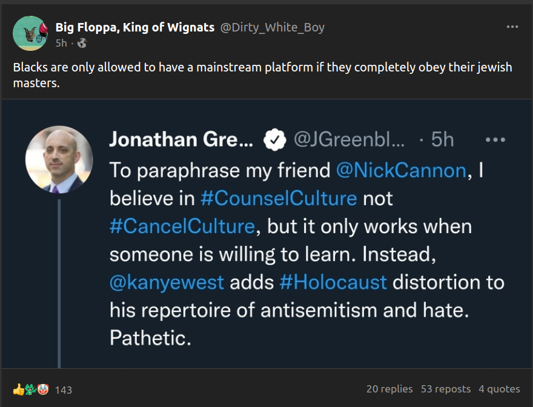This screenshot has width=533, height=407.
Task: Click the @JGreenbl... handle in the tweet
Action: coord(348,140)
